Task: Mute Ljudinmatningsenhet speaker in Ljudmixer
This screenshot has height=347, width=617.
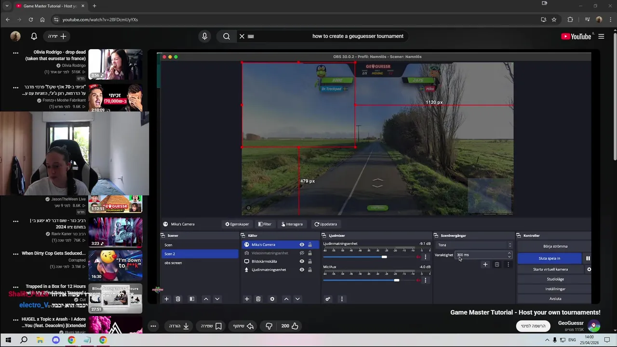Action: pos(418,257)
